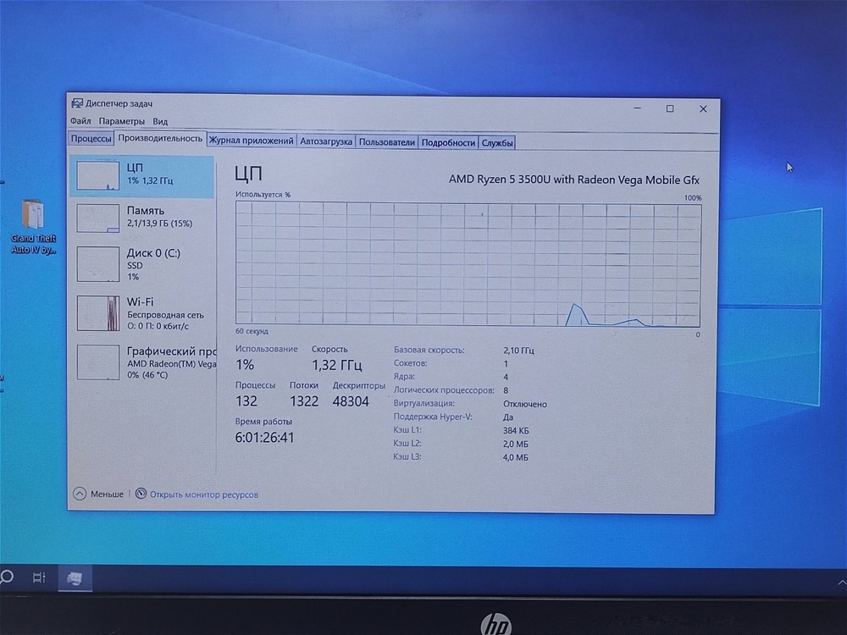Image resolution: width=847 pixels, height=635 pixels.
Task: Click the Память mini graph thumbnail
Action: pos(97,218)
